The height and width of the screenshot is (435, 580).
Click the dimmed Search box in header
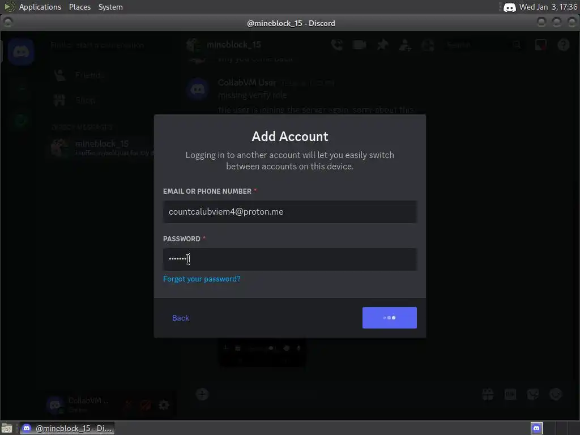(484, 45)
